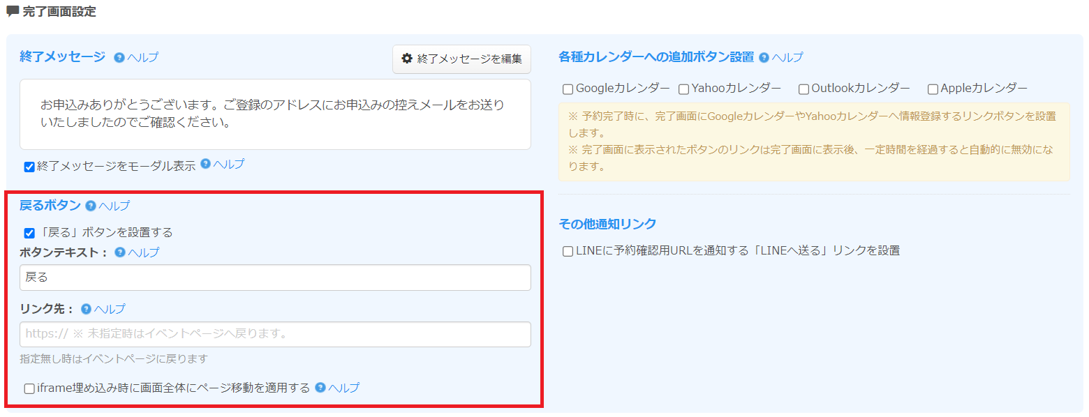The width and height of the screenshot is (1089, 417).
Task: Toggle 「戻る」ボタンを設置する checkbox
Action: pyautogui.click(x=29, y=233)
